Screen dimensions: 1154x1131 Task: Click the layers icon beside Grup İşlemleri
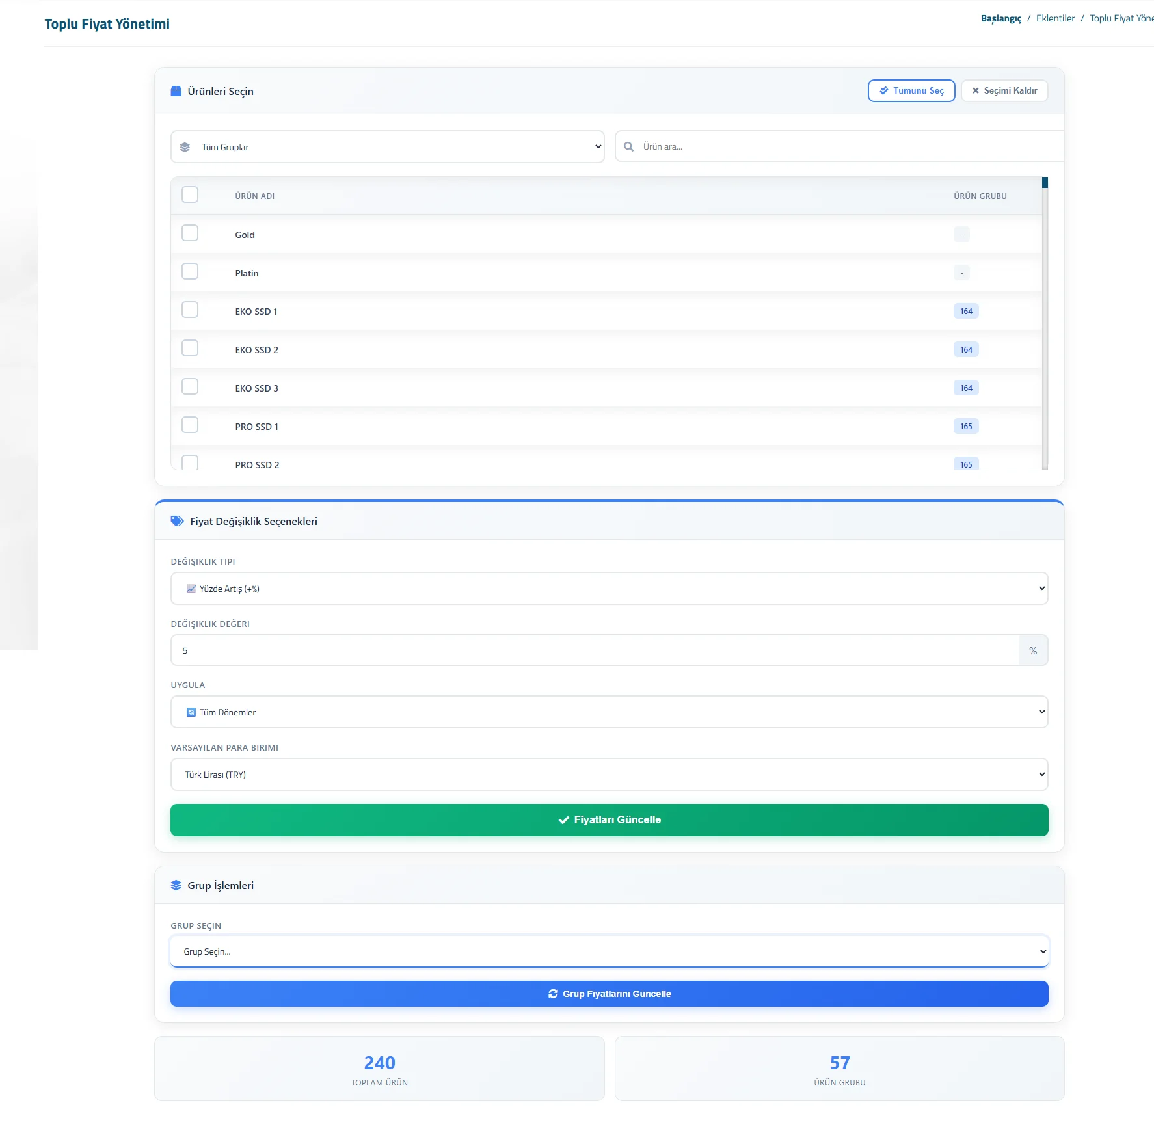pos(176,885)
